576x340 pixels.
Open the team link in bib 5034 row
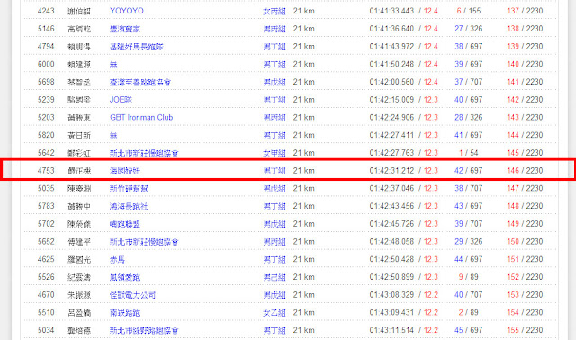pos(144,330)
